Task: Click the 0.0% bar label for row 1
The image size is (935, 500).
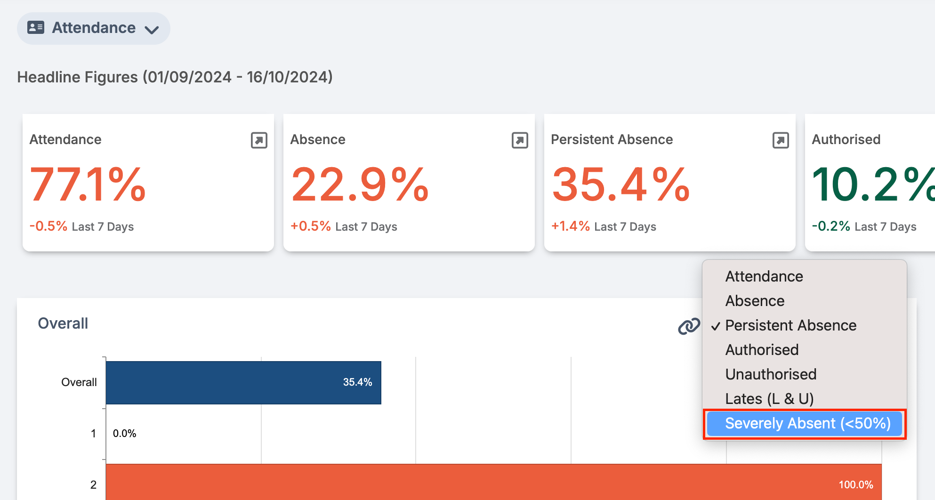Action: [125, 433]
